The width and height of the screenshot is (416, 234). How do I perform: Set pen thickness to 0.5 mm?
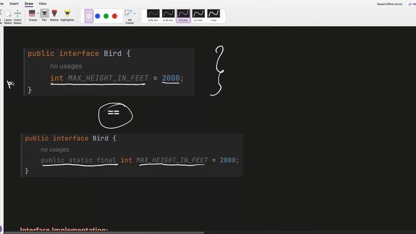coord(183,16)
